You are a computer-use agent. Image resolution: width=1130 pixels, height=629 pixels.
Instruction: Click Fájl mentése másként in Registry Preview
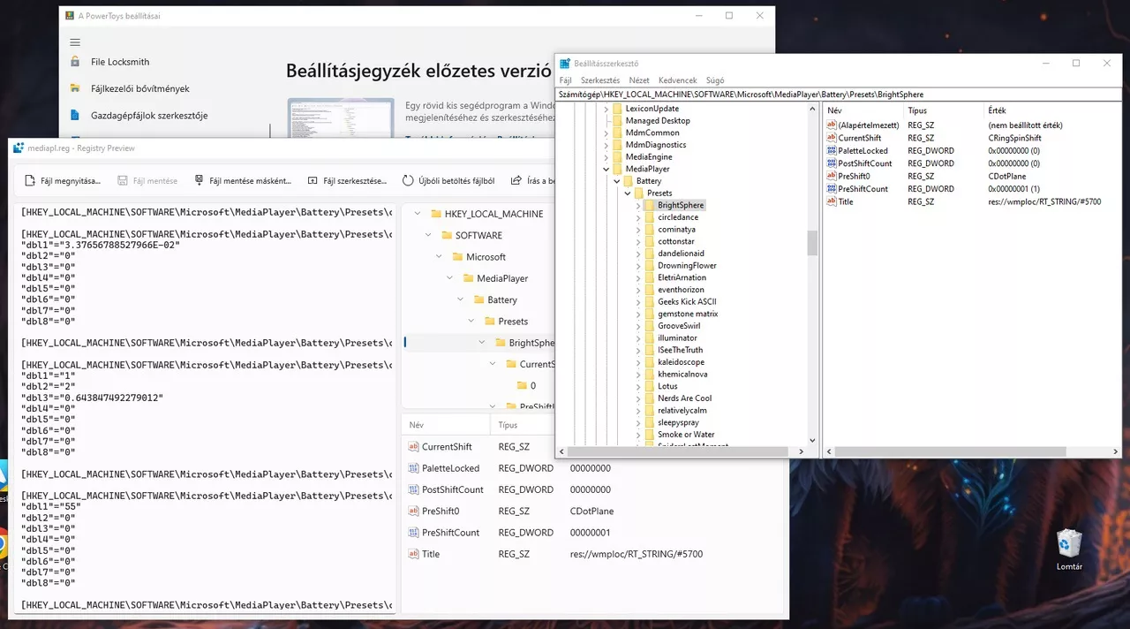point(243,180)
